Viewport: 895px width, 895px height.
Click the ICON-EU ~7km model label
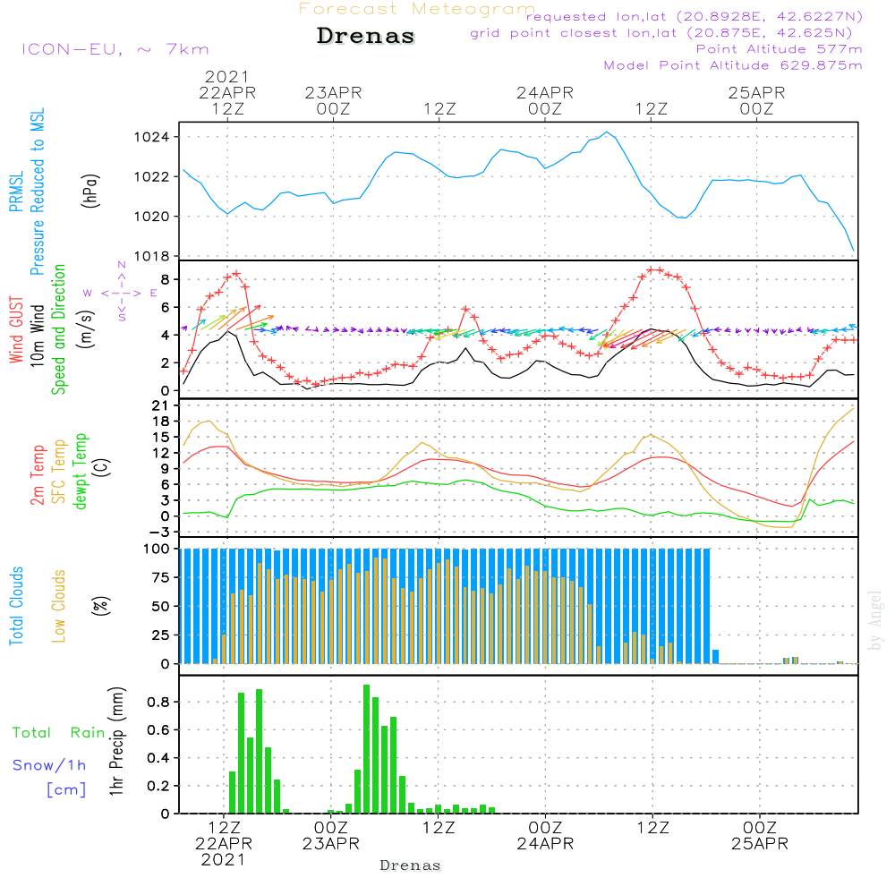point(115,49)
